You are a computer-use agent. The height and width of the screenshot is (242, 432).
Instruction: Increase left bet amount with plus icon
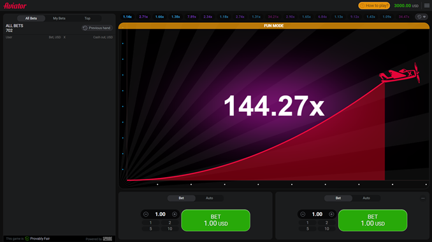tap(175, 214)
